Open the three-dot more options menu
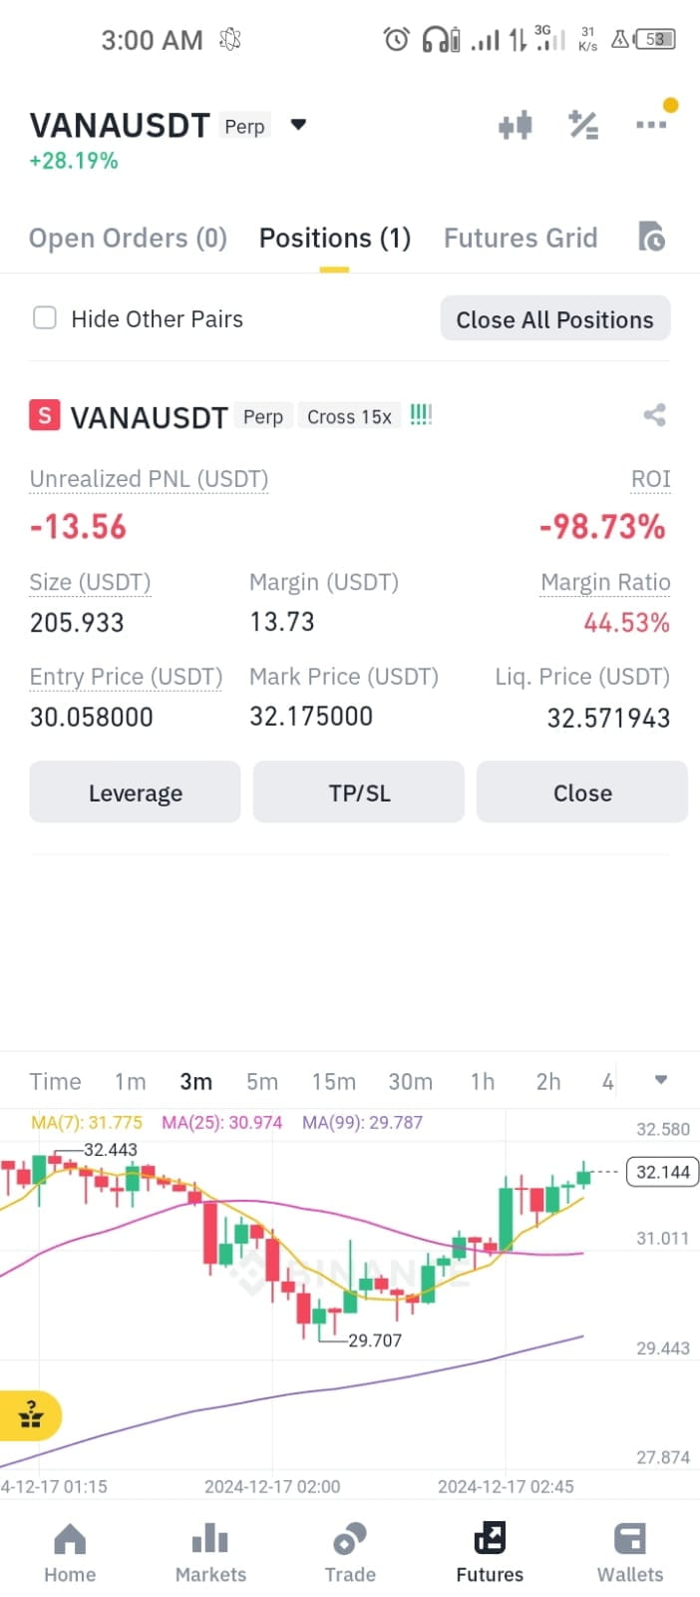This screenshot has width=700, height=1597. (651, 125)
